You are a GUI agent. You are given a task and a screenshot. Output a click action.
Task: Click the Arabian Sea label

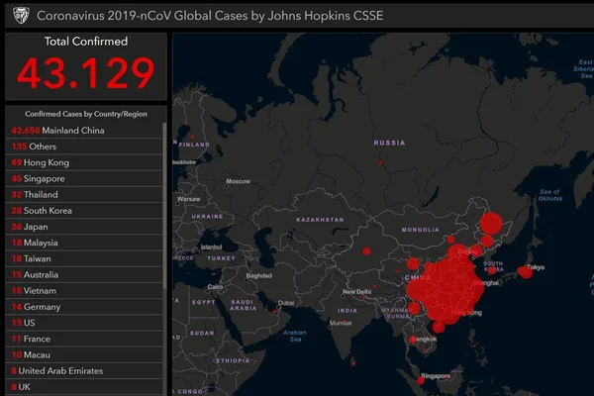click(x=295, y=336)
